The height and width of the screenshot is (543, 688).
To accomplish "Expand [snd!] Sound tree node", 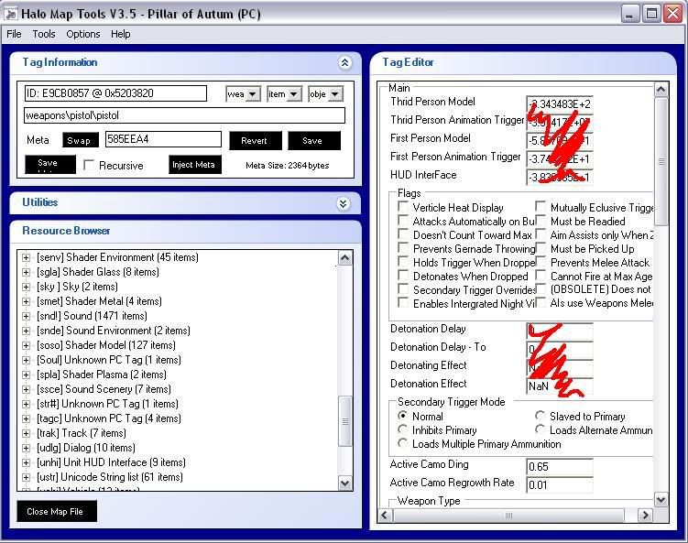I will click(x=27, y=316).
